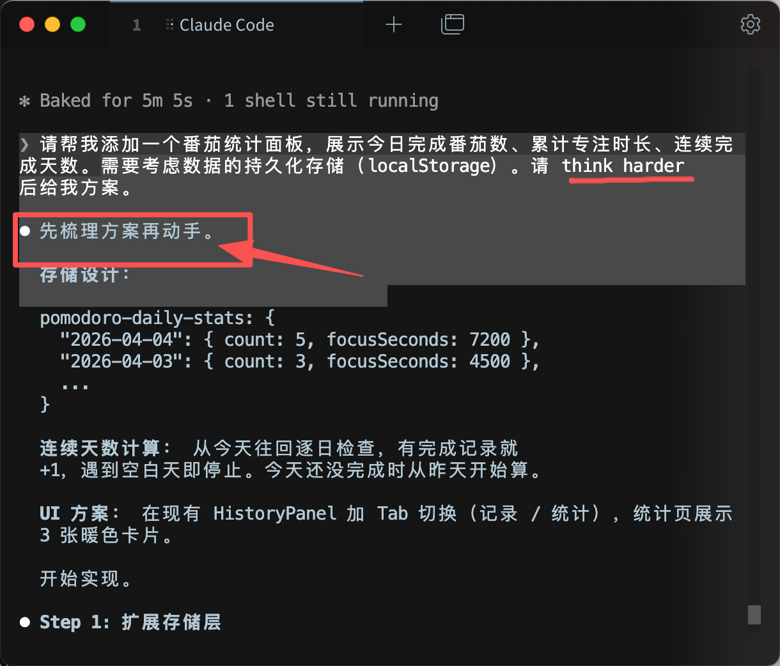Click the tab number 1 label
Image resolution: width=780 pixels, height=666 pixels.
[x=136, y=25]
